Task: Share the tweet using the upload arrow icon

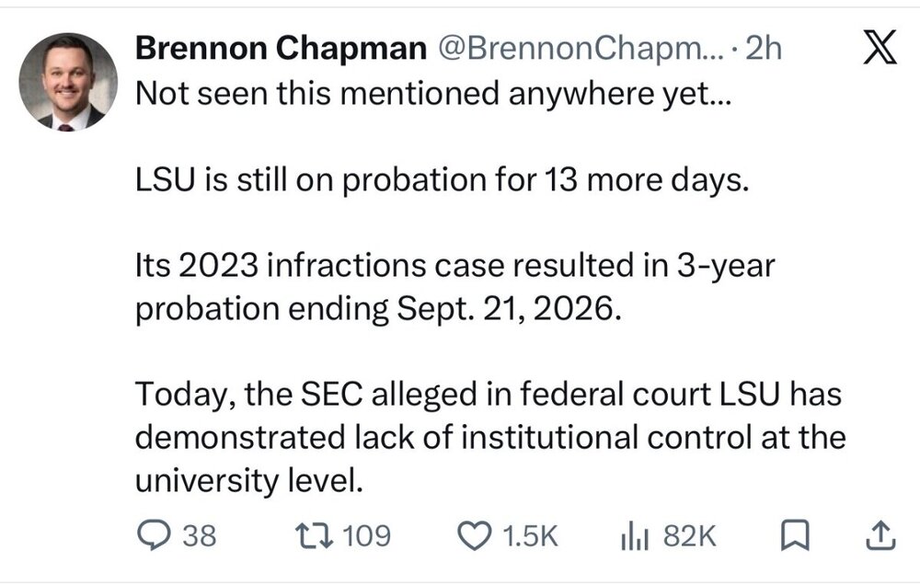Action: (x=880, y=535)
